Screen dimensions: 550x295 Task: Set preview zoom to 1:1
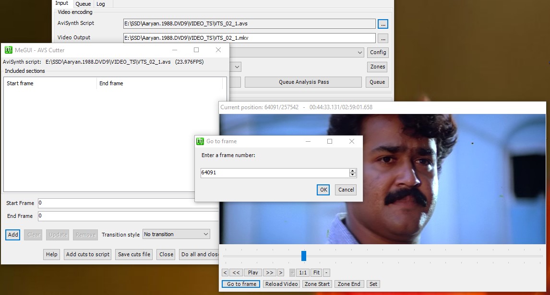[x=303, y=272]
